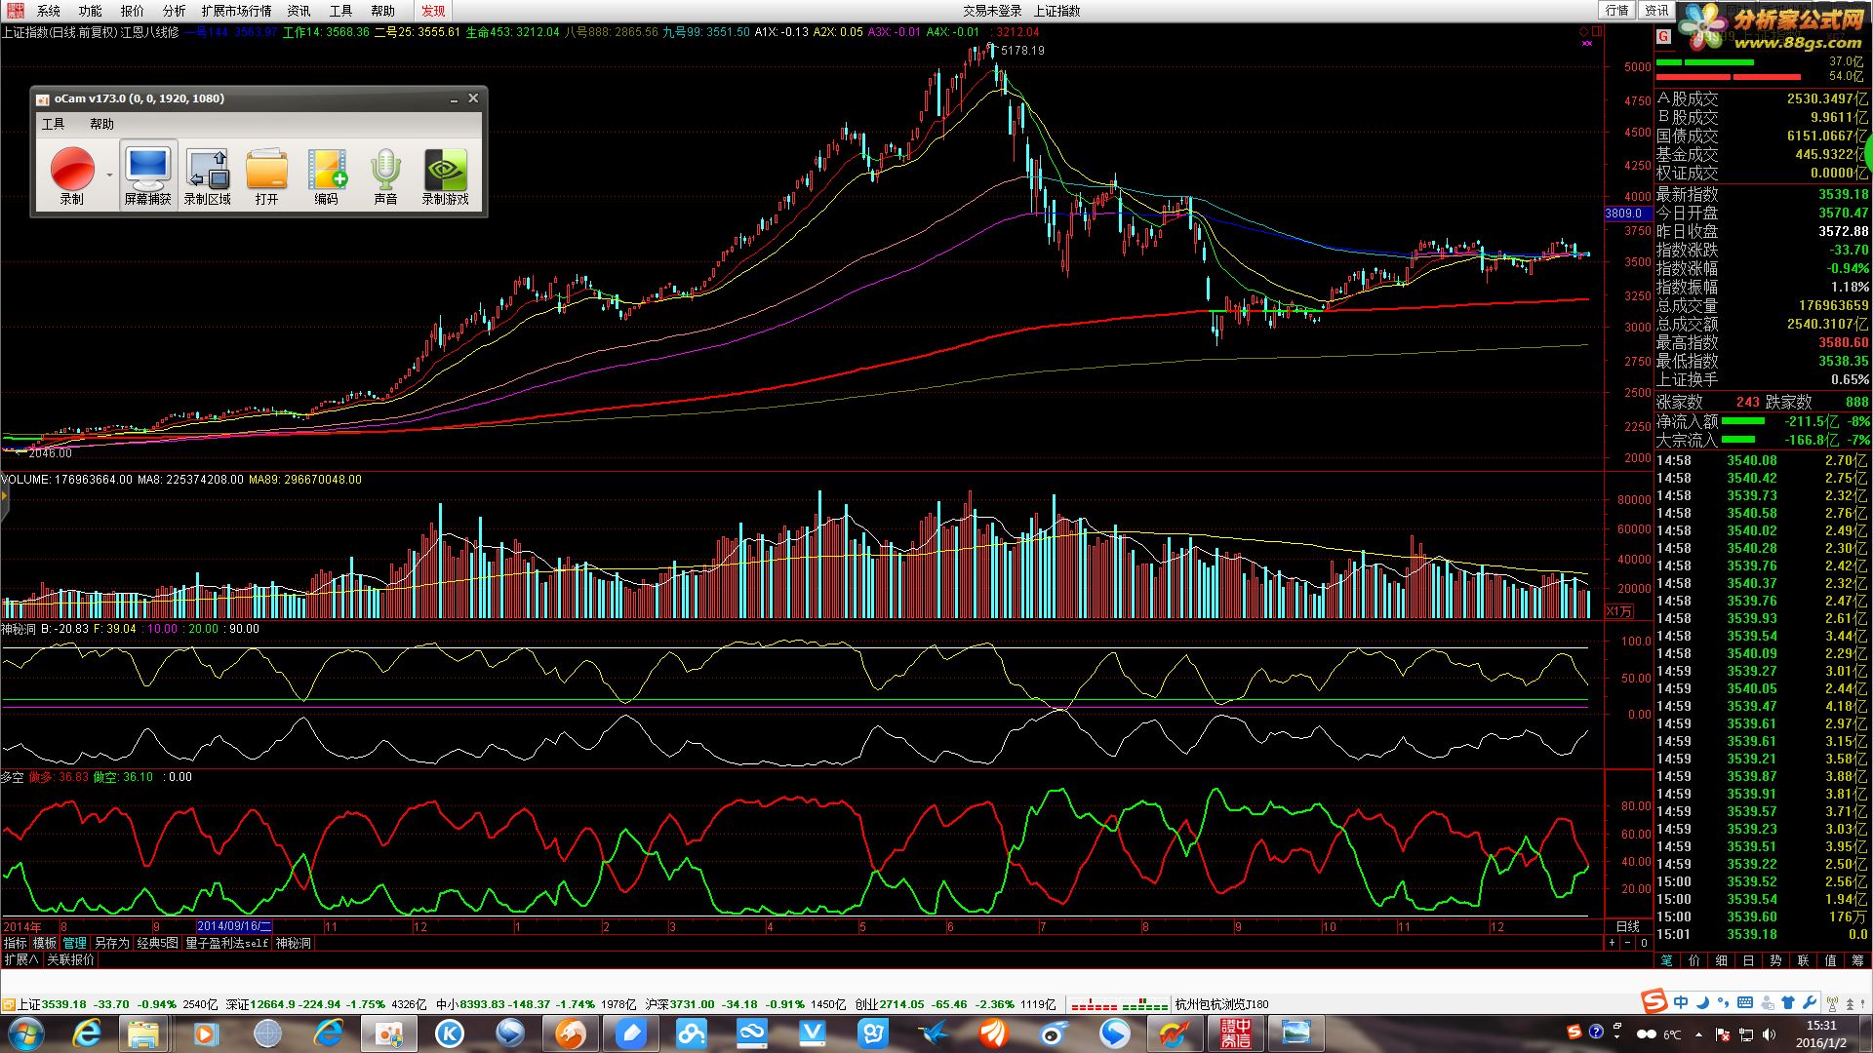Click the volume speaker tray icon
Image resolution: width=1873 pixels, height=1053 pixels.
coord(1769,1033)
